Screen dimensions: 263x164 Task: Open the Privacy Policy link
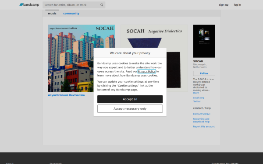click(147, 71)
